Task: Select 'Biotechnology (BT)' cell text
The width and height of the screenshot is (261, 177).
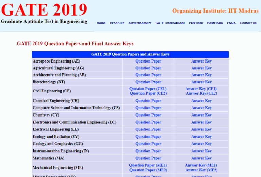Action: coord(49,82)
